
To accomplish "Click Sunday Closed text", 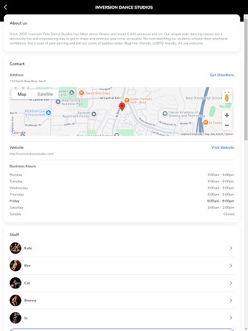I will [229, 214].
